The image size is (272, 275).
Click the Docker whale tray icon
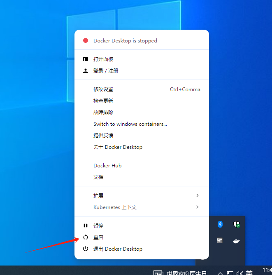(x=237, y=241)
